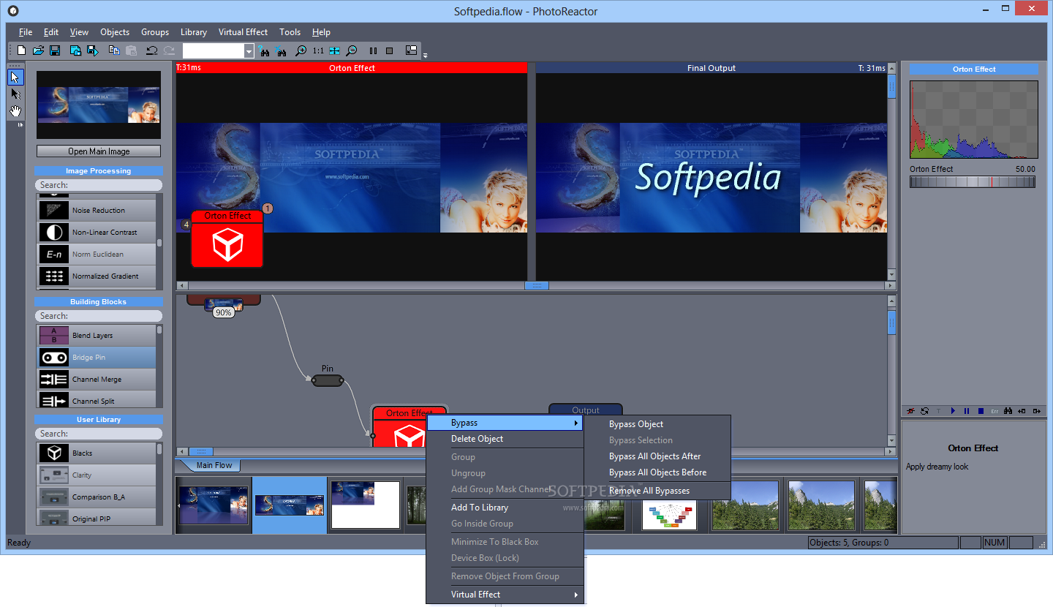Click the stop square in the main toolbar
This screenshot has width=1053, height=607.
tap(389, 50)
